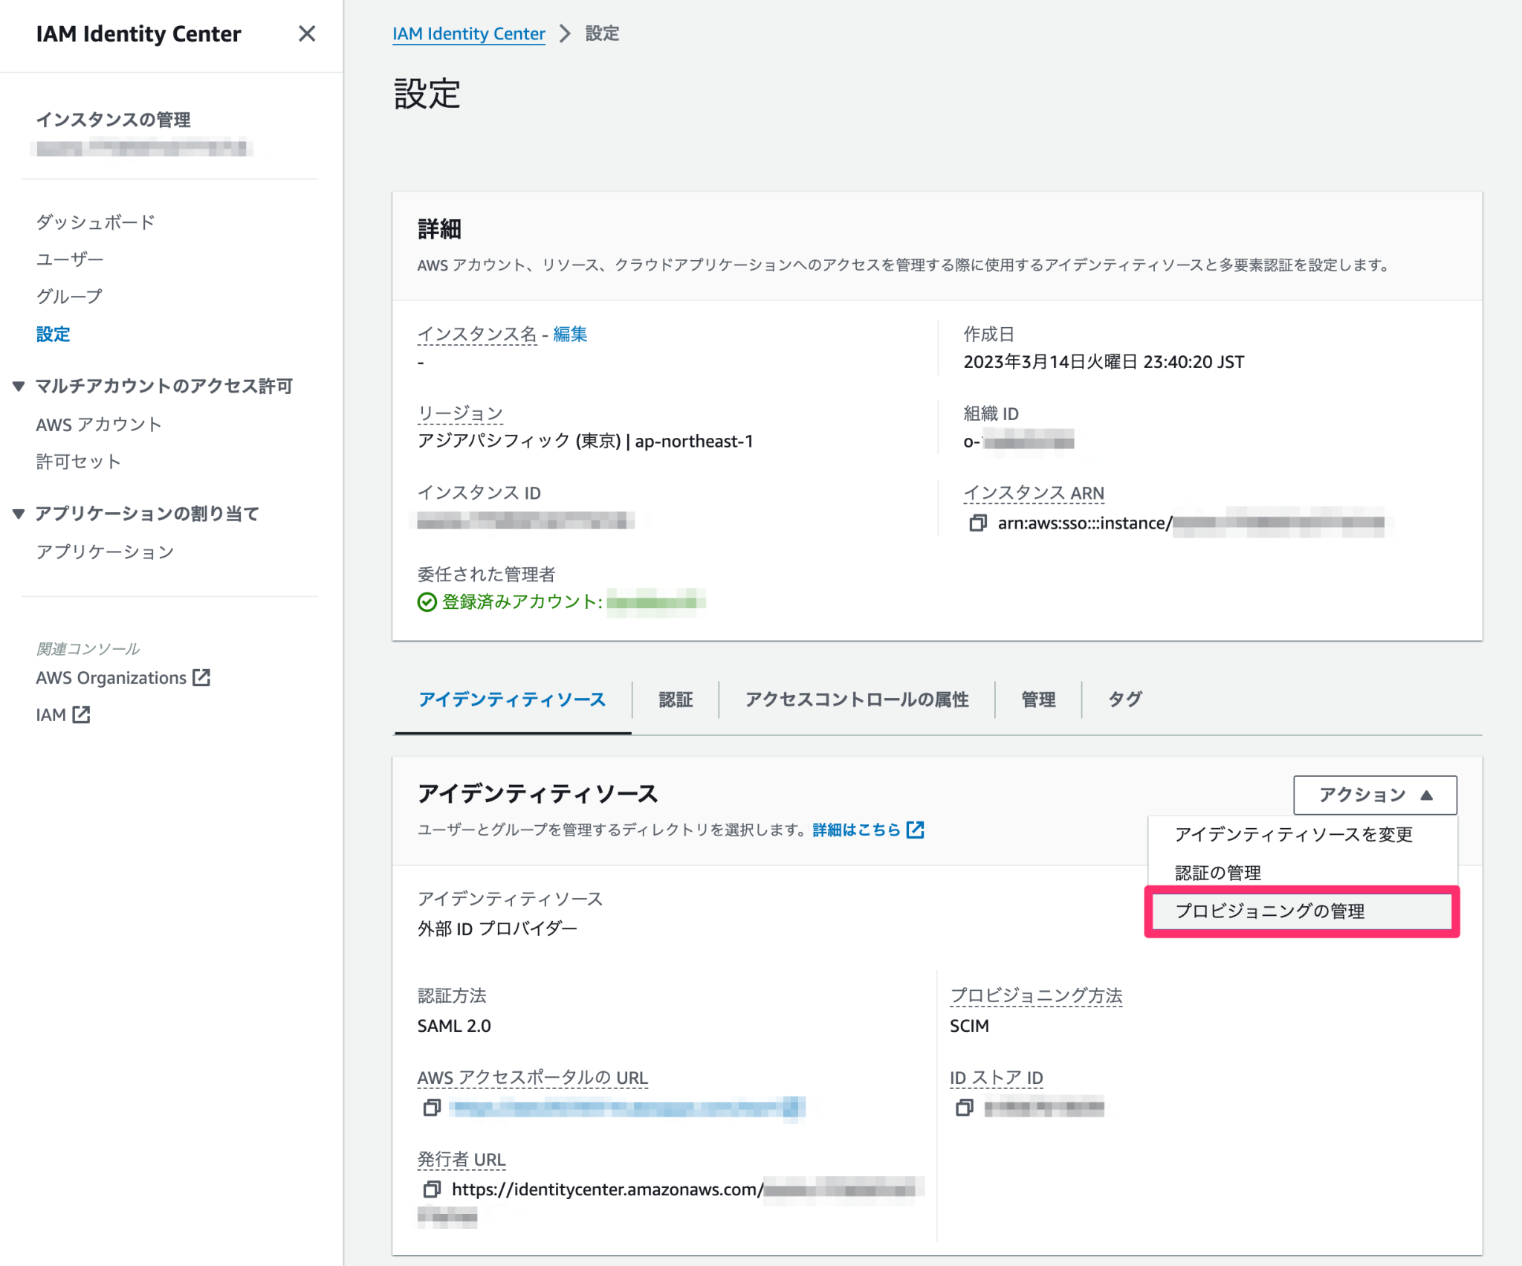
Task: Open IAM console via external link icon
Action: (x=82, y=714)
